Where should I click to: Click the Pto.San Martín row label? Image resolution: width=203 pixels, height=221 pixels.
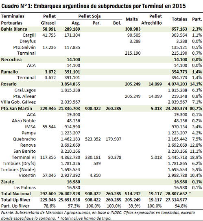pos(16,109)
